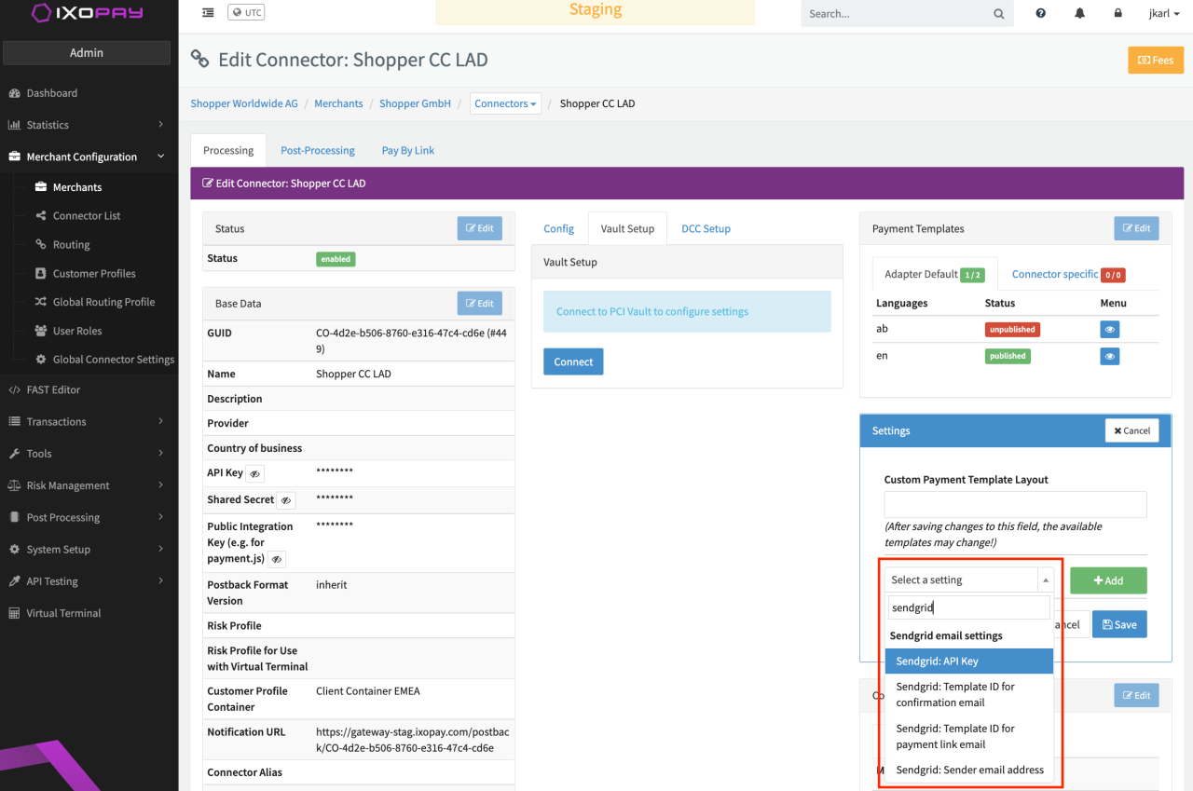Open the jkarl user menu
The image size is (1193, 791).
[1164, 14]
